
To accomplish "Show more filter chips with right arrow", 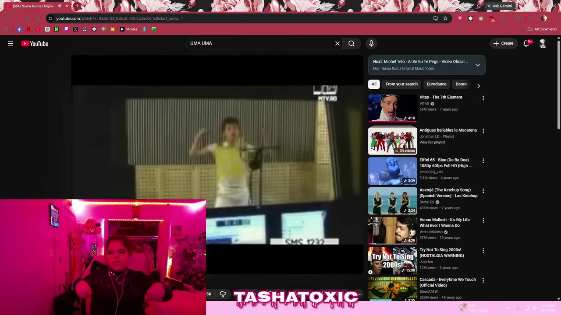I will coord(478,86).
